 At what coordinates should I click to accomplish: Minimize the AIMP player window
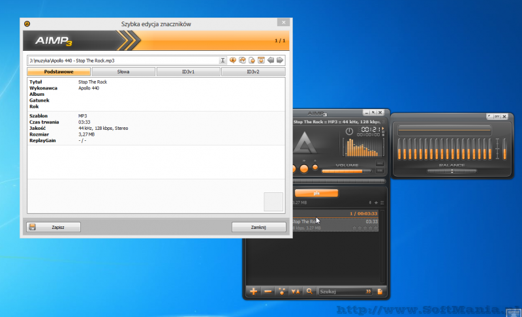point(366,112)
